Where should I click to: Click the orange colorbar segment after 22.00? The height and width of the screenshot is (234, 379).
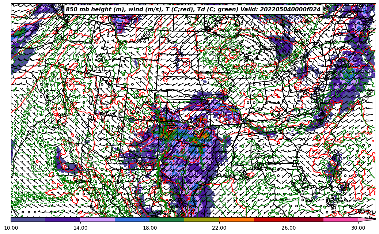click(x=236, y=219)
